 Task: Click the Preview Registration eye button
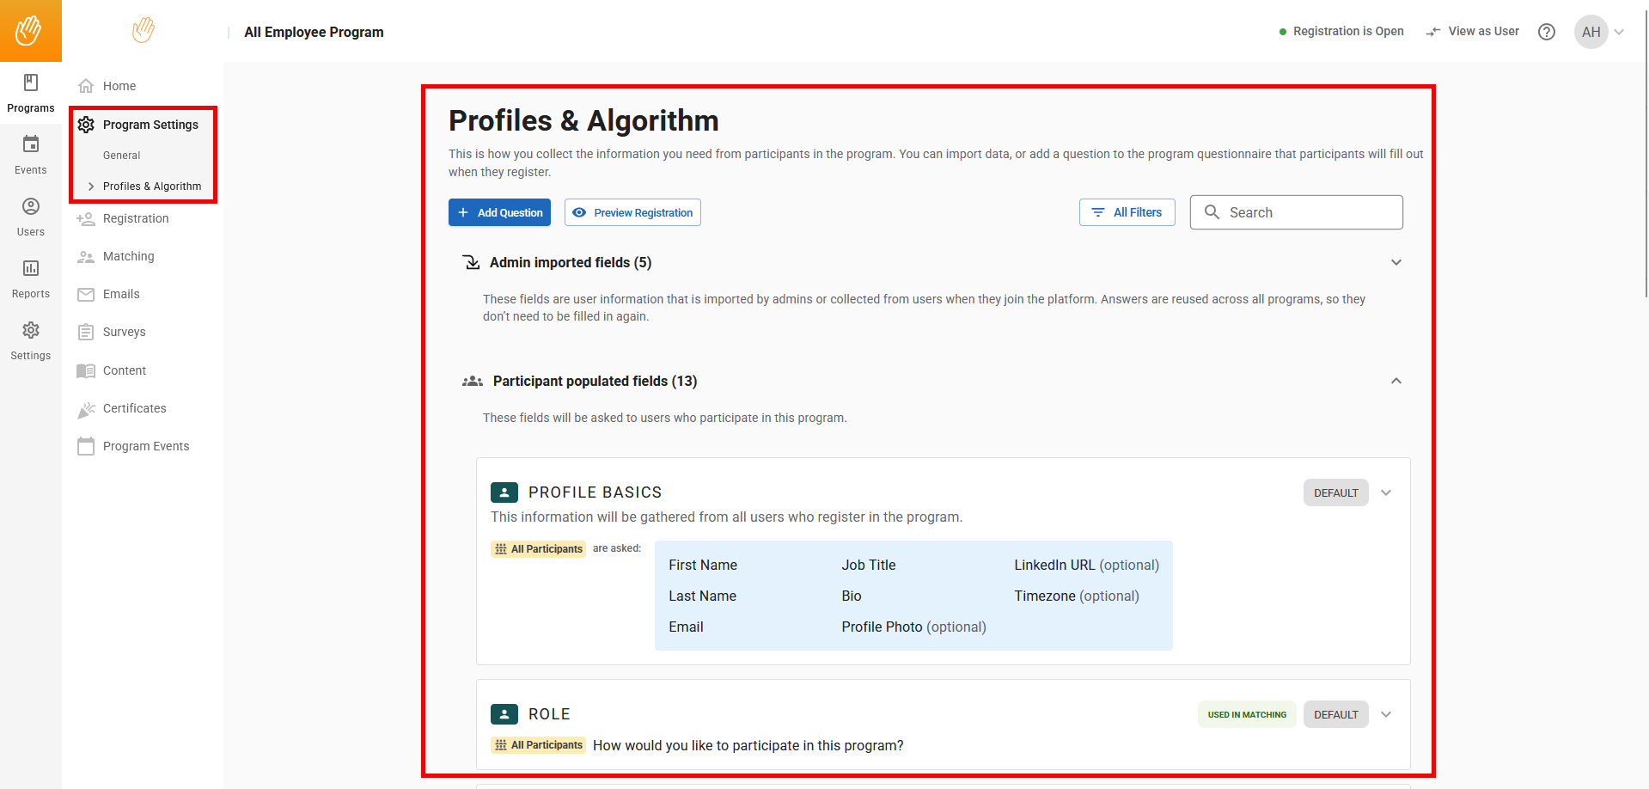coord(632,212)
